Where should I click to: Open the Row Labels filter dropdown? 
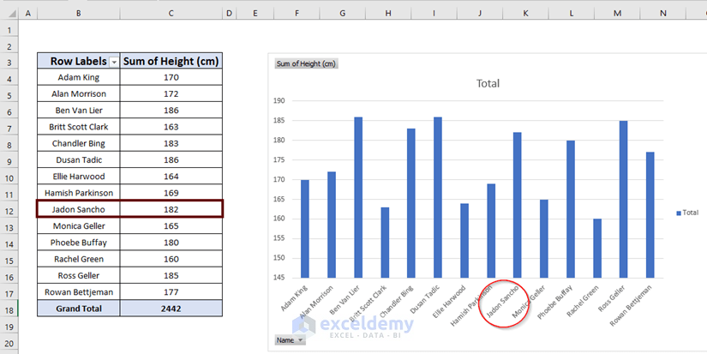114,62
